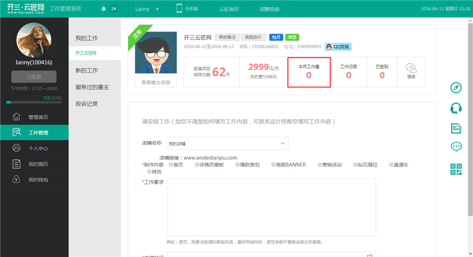The height and width of the screenshot is (257, 473).
Task: Select the 海报BANNER radio option
Action: (273, 165)
